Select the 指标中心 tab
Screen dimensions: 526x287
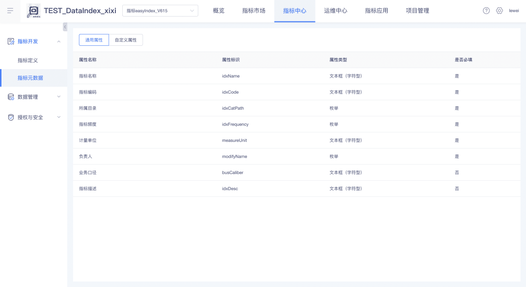tap(295, 11)
